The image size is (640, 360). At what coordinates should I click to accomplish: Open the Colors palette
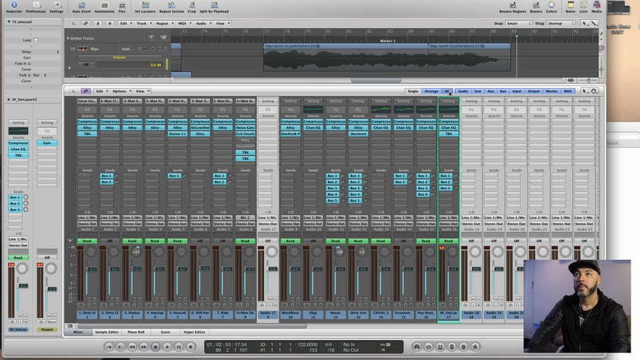point(551,6)
